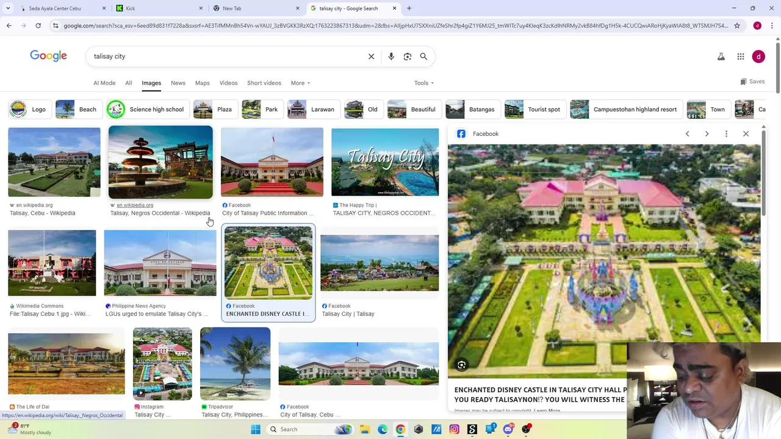The image size is (781, 439).
Task: Select Videos results tab
Action: 228,83
